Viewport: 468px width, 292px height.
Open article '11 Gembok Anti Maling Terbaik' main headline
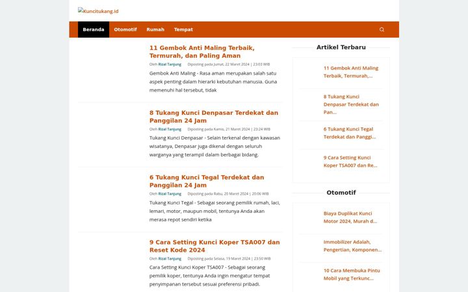pyautogui.click(x=201, y=52)
